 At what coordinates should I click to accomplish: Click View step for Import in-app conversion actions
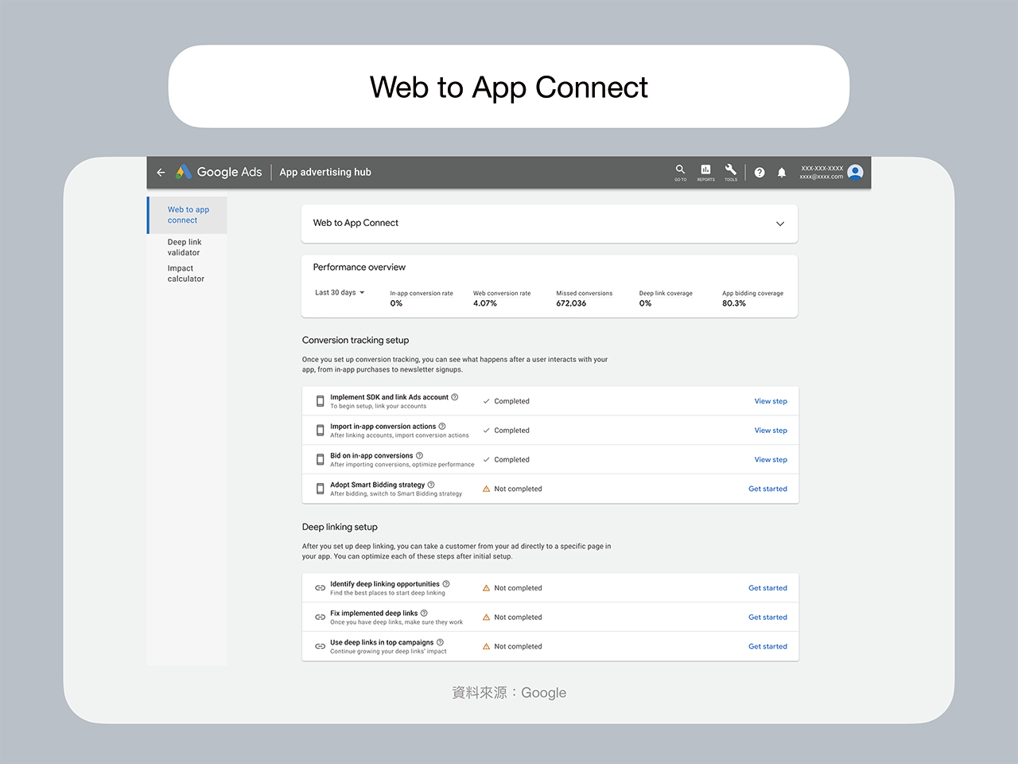pos(771,431)
